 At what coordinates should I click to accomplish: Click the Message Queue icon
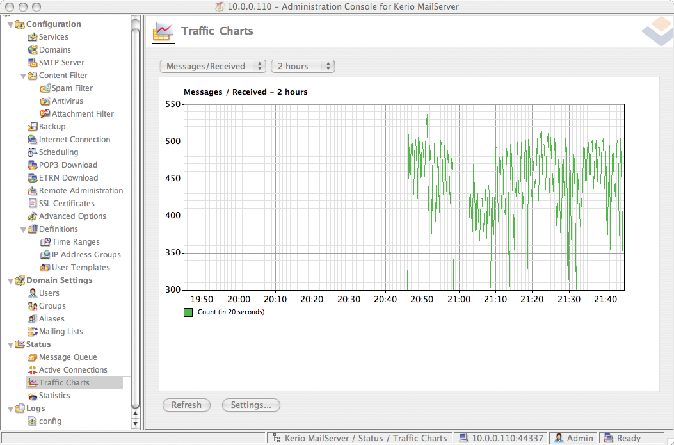pos(32,357)
